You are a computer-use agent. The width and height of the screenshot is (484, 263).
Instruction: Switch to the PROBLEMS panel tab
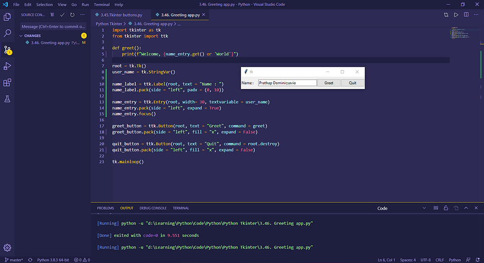coord(105,208)
